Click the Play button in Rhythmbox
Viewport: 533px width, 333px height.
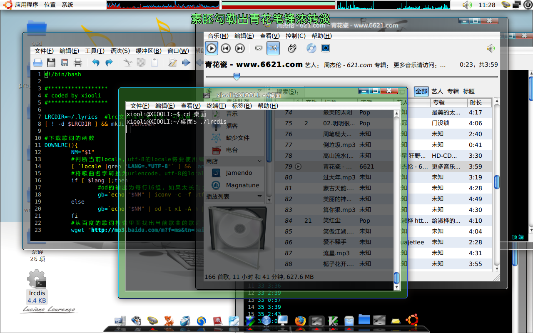pyautogui.click(x=212, y=48)
